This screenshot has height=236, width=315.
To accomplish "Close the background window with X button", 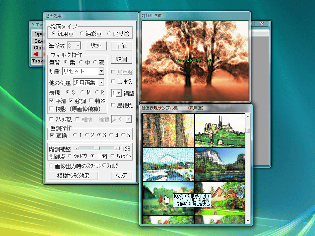I will [x=262, y=24].
